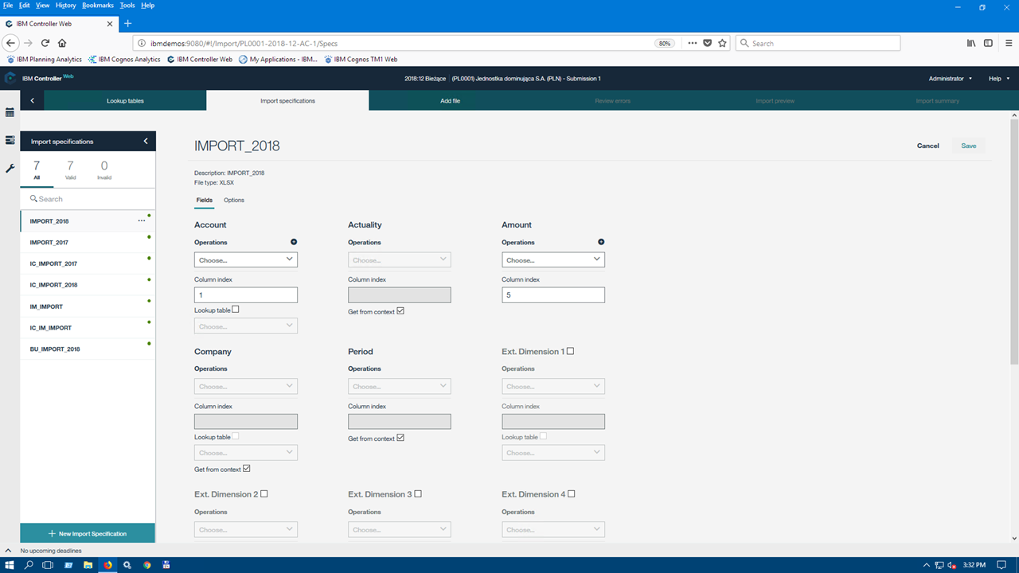The height and width of the screenshot is (573, 1019).
Task: Open Account lookup table dropdown
Action: pos(246,326)
